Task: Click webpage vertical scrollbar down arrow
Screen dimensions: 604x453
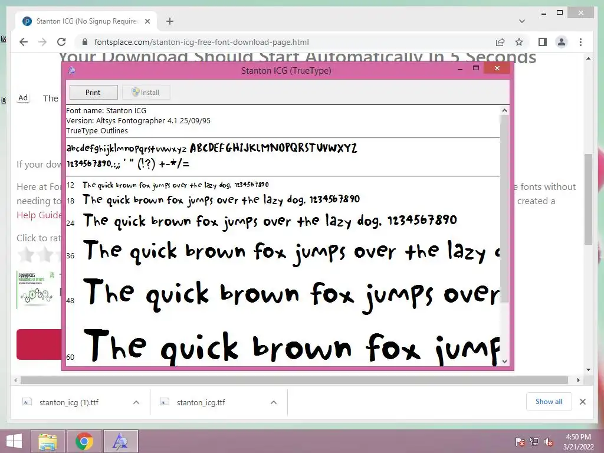Action: tap(588, 370)
